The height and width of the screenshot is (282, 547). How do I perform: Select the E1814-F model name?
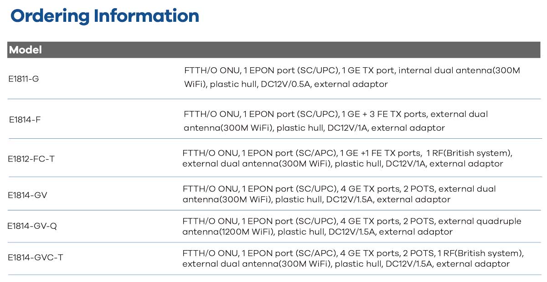pyautogui.click(x=24, y=120)
